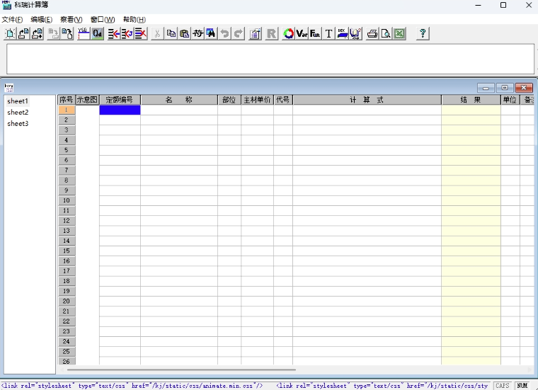Select the T text toolbar icon

[x=328, y=33]
